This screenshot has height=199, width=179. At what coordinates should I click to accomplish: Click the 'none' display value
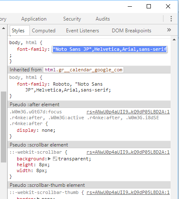[47, 130]
